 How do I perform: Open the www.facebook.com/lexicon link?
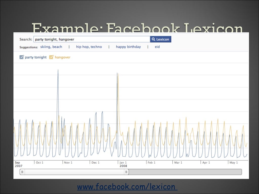[127, 187]
